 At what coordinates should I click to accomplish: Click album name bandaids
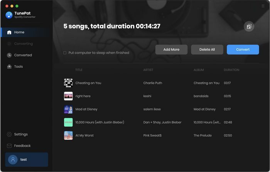(201, 96)
